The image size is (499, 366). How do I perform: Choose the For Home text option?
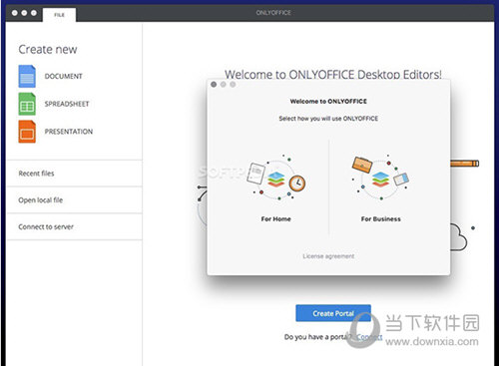click(x=276, y=218)
